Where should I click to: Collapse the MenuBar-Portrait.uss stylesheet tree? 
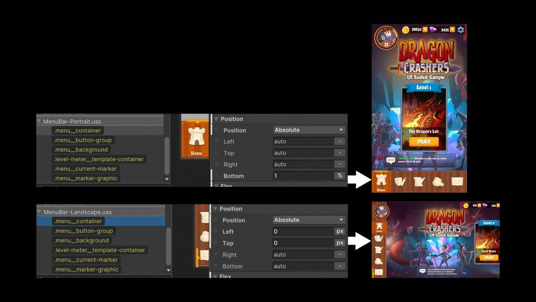click(x=39, y=121)
